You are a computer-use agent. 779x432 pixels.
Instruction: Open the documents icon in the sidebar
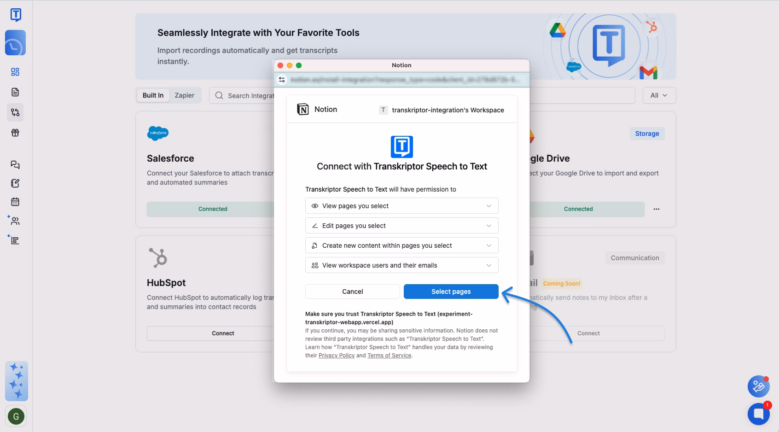click(x=15, y=92)
